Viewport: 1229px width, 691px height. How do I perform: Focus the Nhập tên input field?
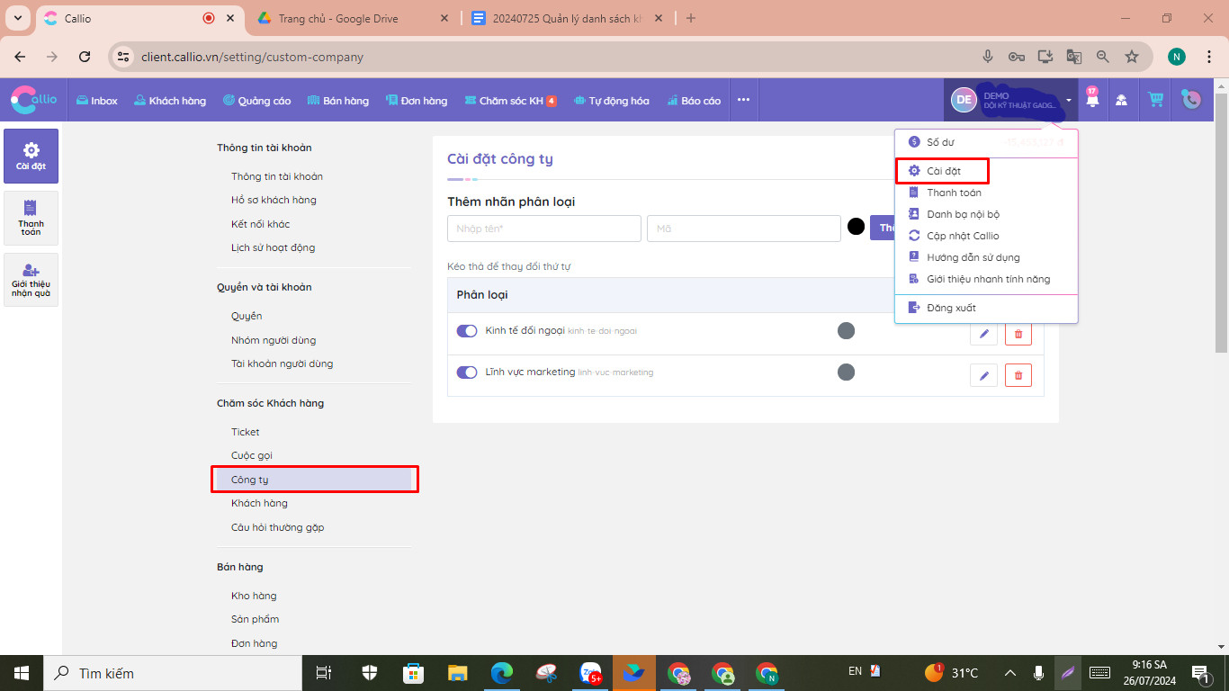click(x=544, y=229)
